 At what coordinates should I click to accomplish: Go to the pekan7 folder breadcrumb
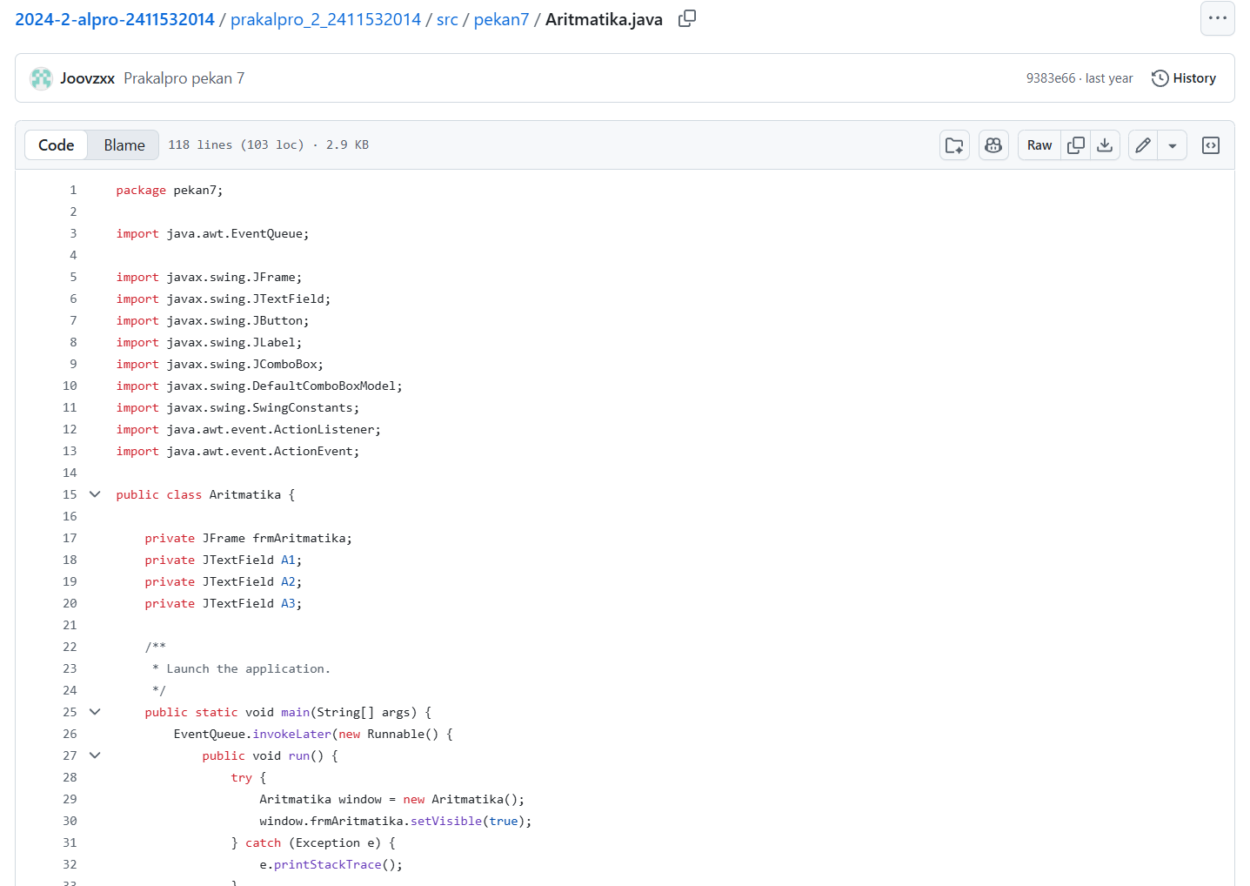coord(501,19)
